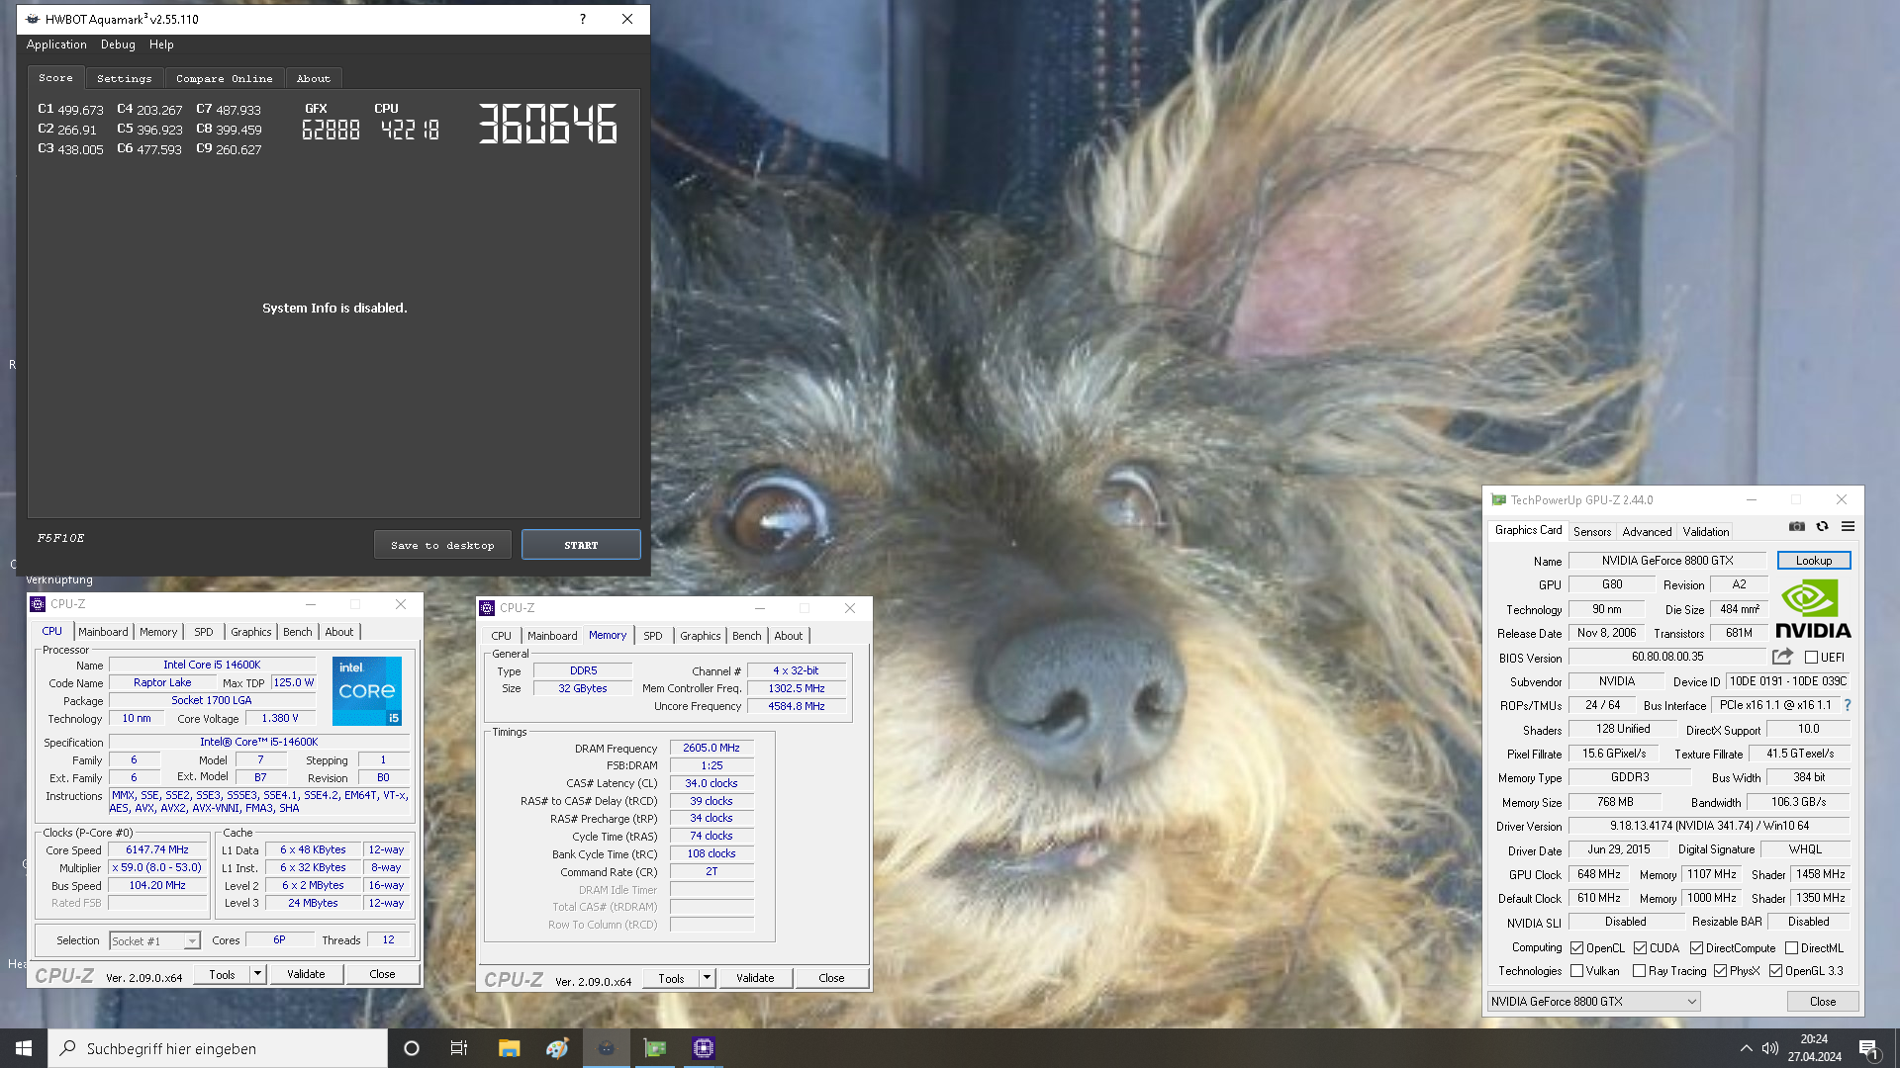
Task: Open GPU-Z hamburger menu
Action: pyautogui.click(x=1848, y=527)
